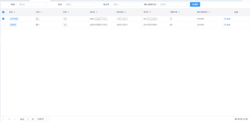Image resolution: width=250 pixels, height=122 pixels.
Task: Open the 院系 filter dropdown
Action: 32,4
